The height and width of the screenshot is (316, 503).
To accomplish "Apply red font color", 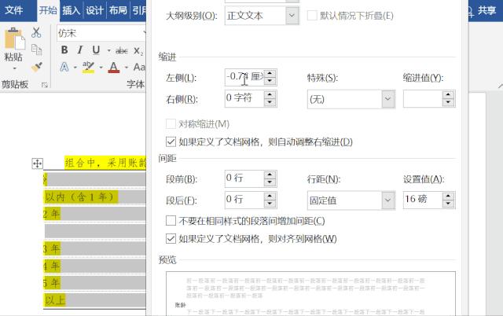I will pos(114,67).
